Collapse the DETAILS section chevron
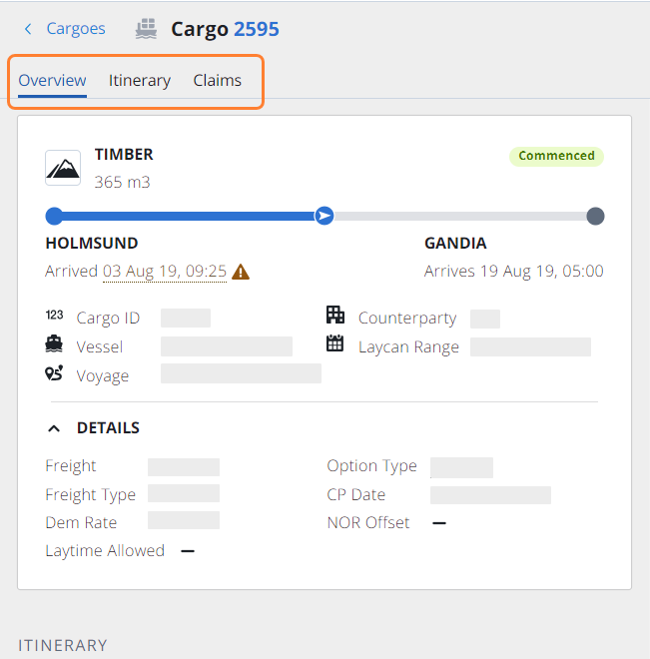The image size is (650, 659). pos(54,428)
